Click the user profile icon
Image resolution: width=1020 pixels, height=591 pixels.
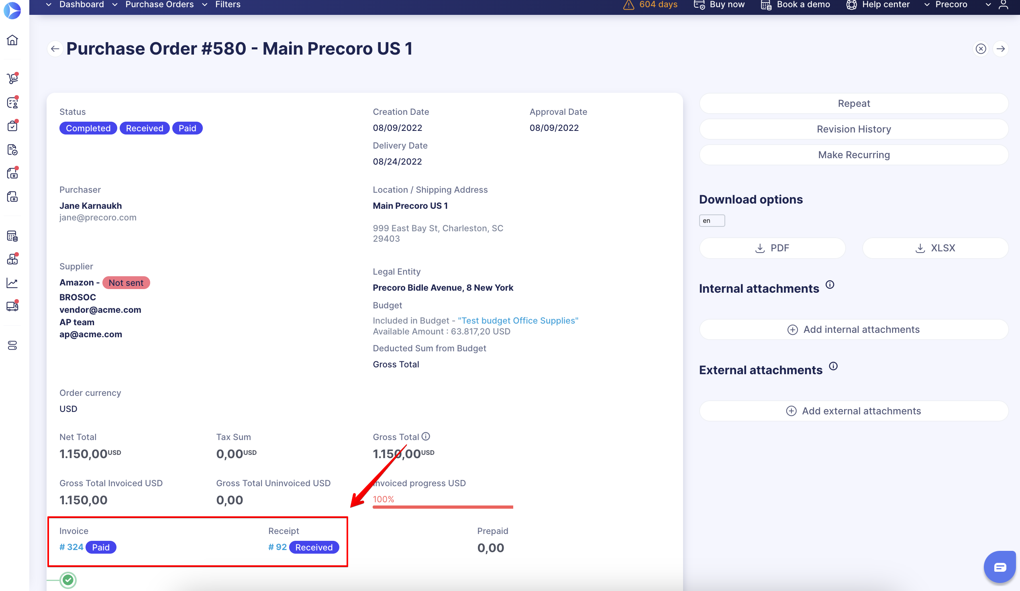pos(1004,4)
